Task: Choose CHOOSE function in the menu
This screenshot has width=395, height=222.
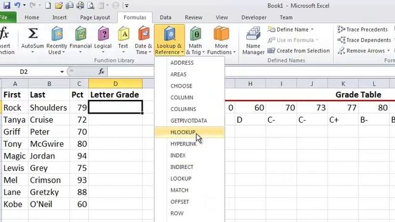Action: (x=189, y=86)
